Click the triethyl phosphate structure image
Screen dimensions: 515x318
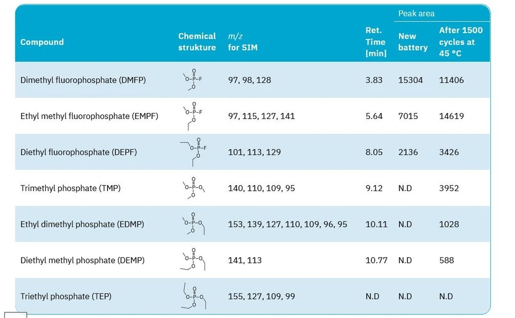tap(193, 296)
